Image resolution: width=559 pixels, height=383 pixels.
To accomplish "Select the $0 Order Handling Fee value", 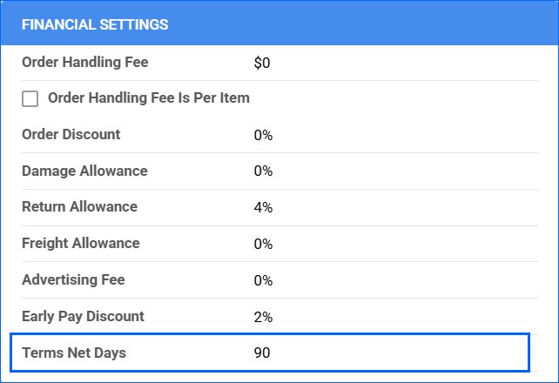I will 262,63.
